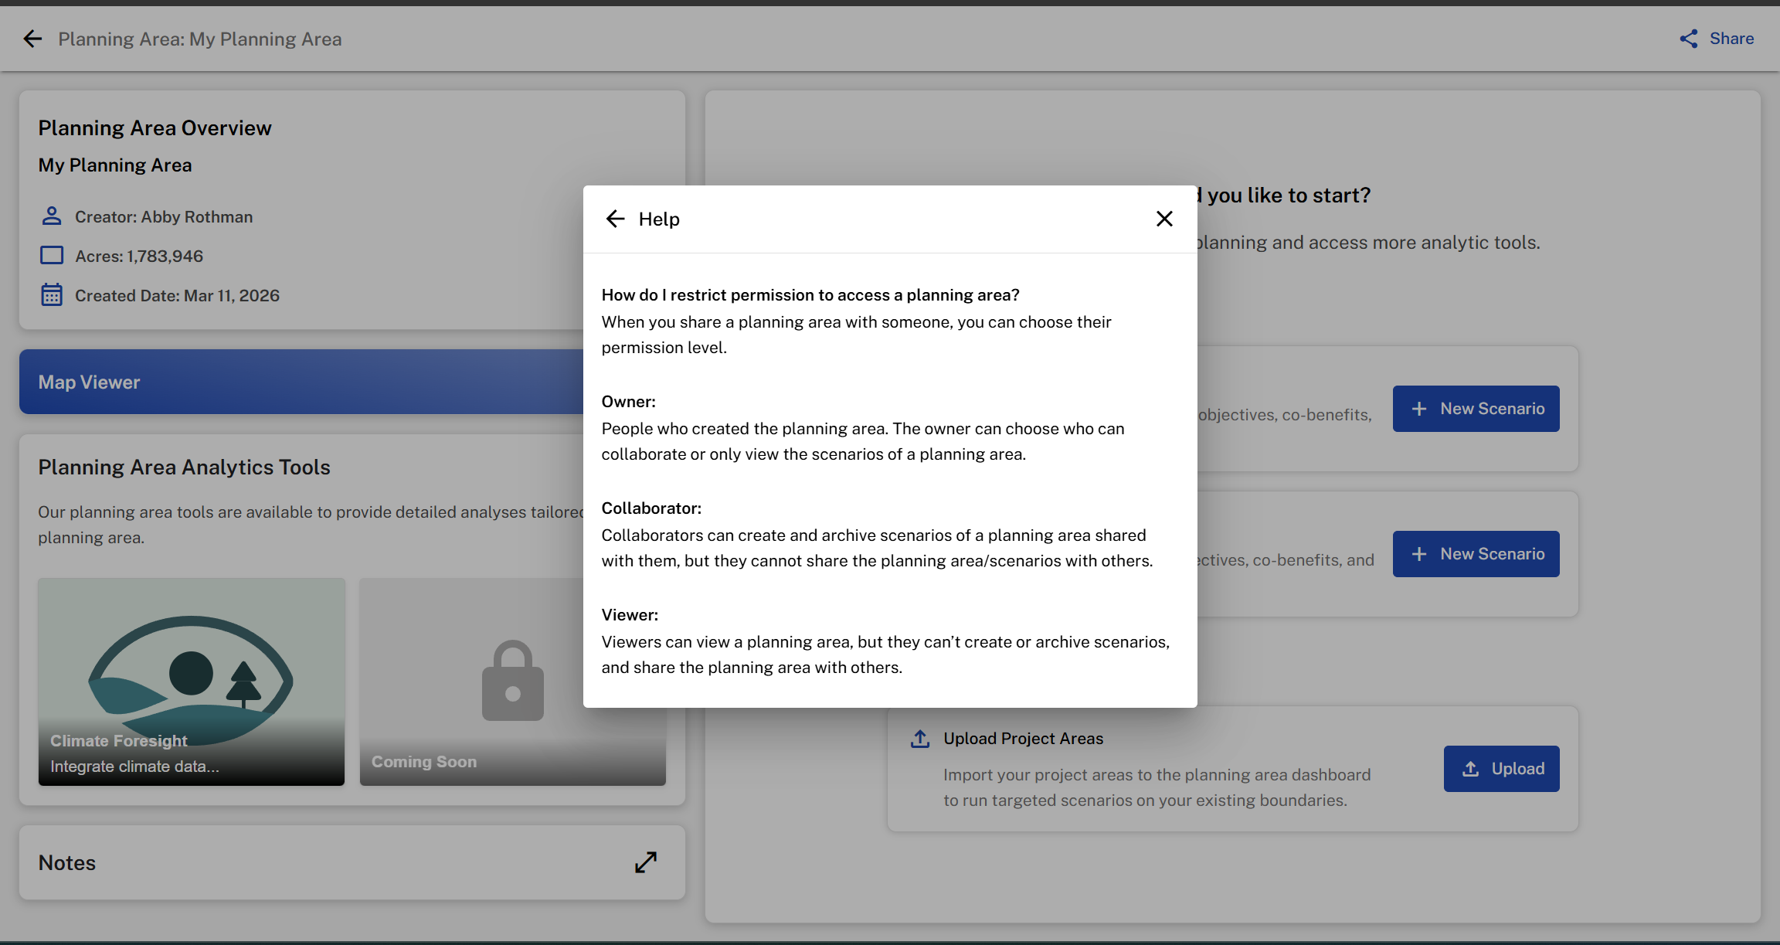Click the first New Scenario button
Viewport: 1780px width, 945px height.
pyautogui.click(x=1476, y=409)
